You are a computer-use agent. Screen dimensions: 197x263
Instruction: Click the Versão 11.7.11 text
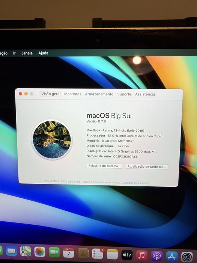[96, 121]
